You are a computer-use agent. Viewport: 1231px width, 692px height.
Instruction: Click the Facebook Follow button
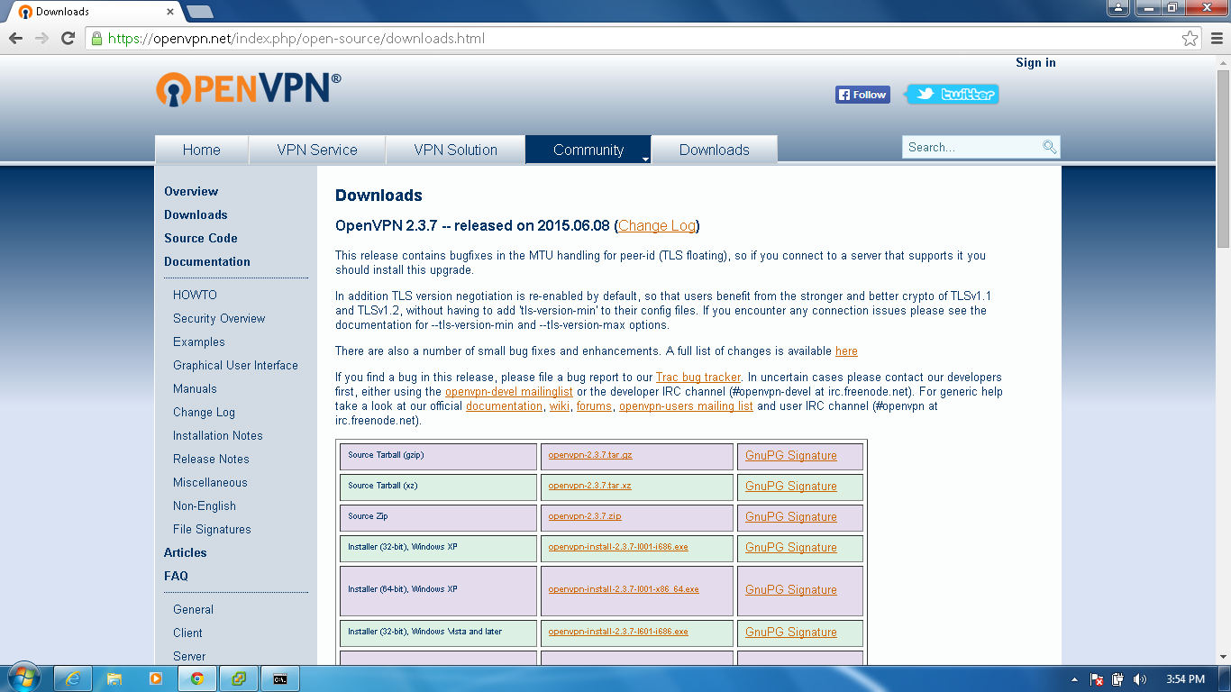point(862,95)
